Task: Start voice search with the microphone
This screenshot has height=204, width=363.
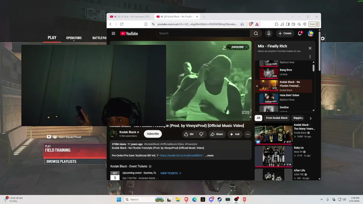Action: (269, 33)
